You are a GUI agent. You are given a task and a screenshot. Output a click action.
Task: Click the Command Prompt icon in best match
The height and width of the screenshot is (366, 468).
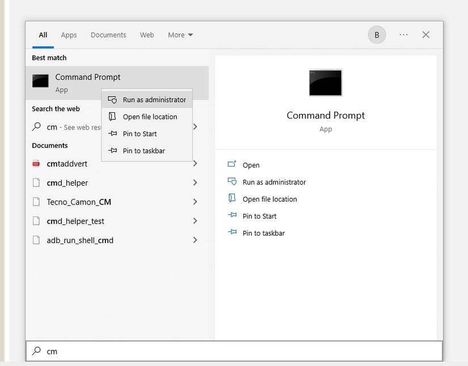click(40, 81)
